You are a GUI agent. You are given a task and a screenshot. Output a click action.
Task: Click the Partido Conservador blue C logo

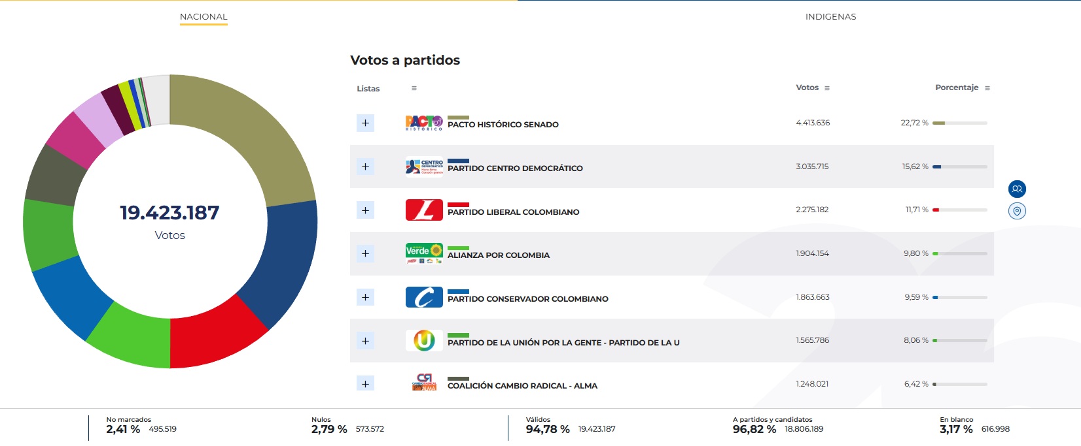(x=424, y=297)
